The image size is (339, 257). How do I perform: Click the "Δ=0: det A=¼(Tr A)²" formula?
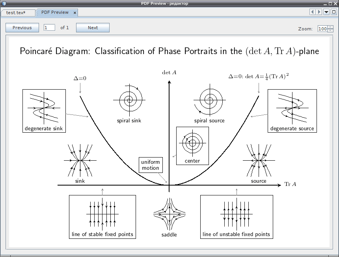click(x=259, y=77)
